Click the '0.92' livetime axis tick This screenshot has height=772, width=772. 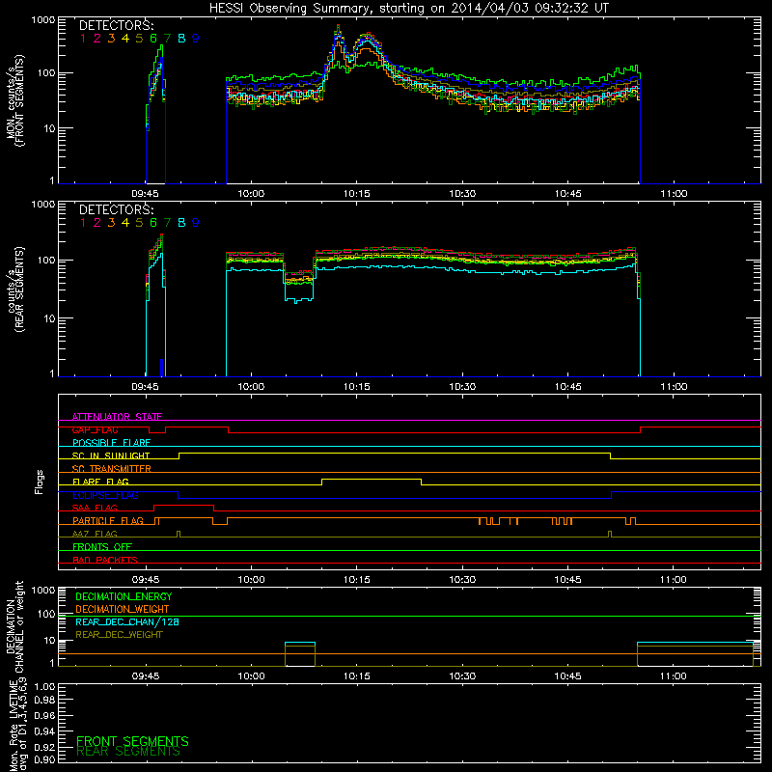[44, 745]
